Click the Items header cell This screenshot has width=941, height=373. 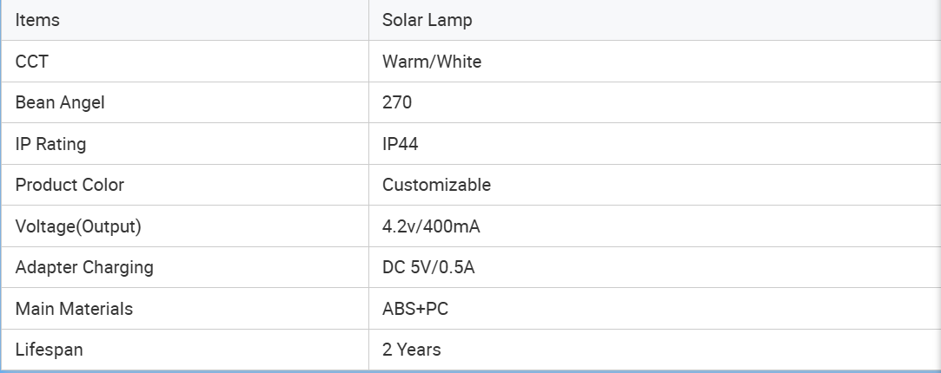[185, 20]
